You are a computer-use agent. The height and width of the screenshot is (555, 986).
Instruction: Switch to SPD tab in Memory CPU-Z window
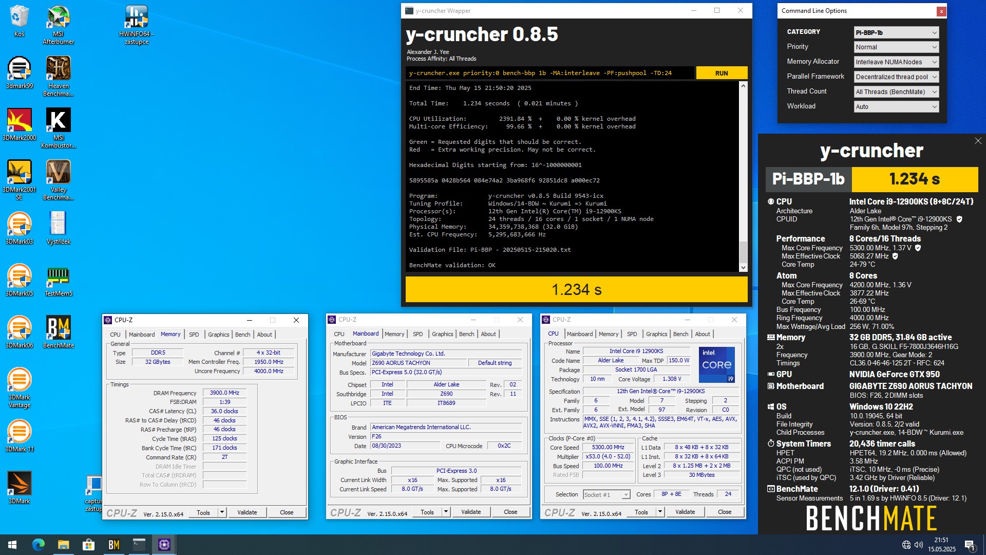point(194,335)
